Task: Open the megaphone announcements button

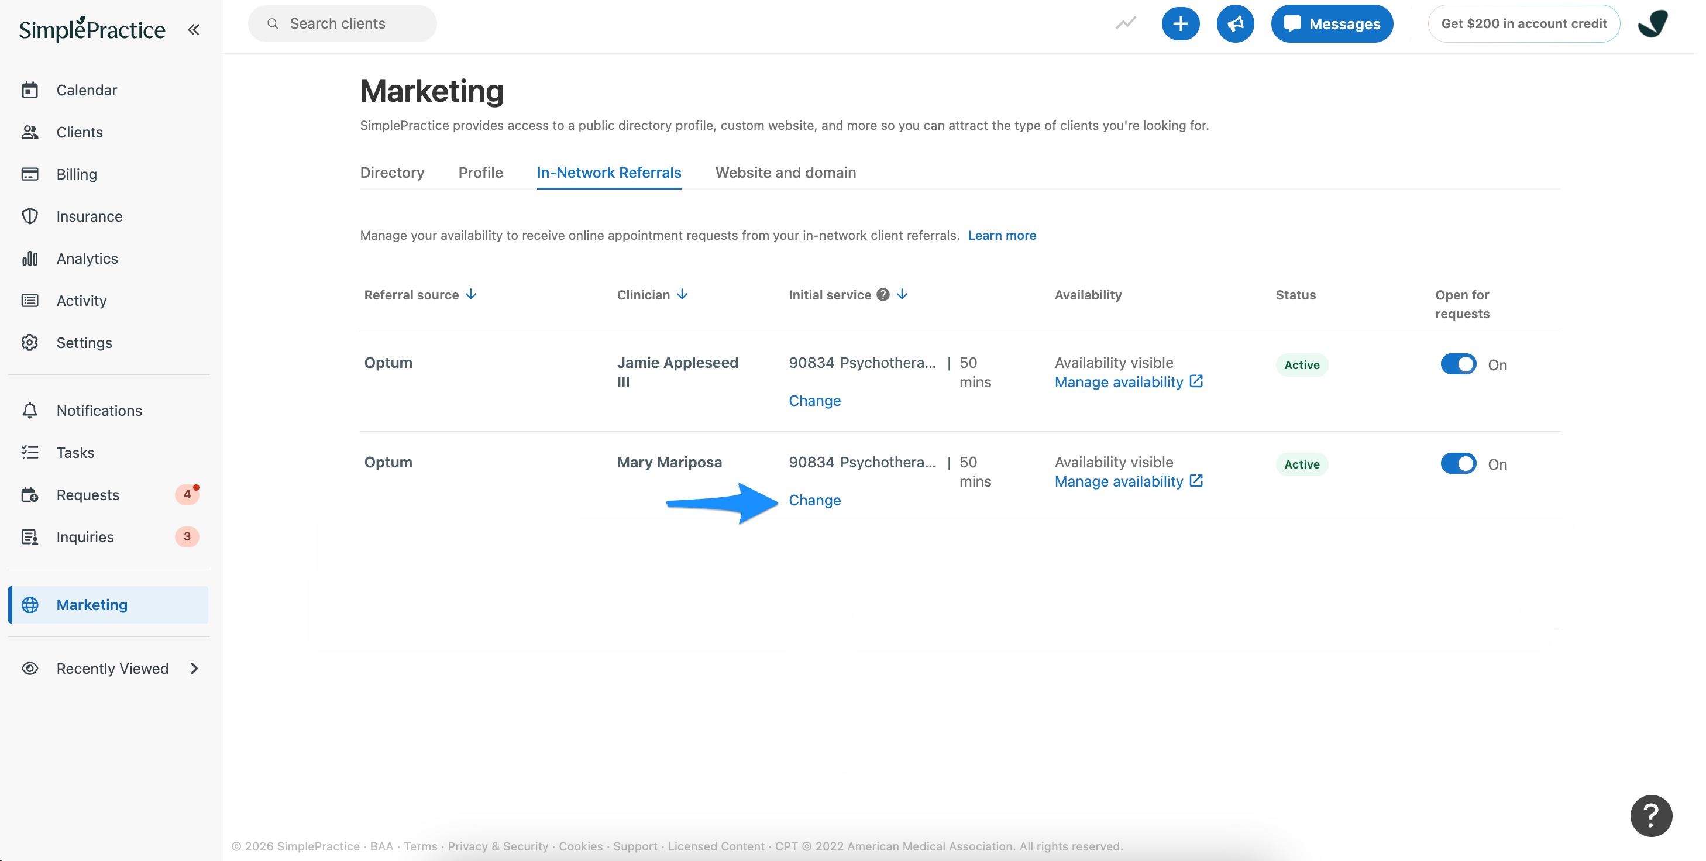Action: point(1235,24)
